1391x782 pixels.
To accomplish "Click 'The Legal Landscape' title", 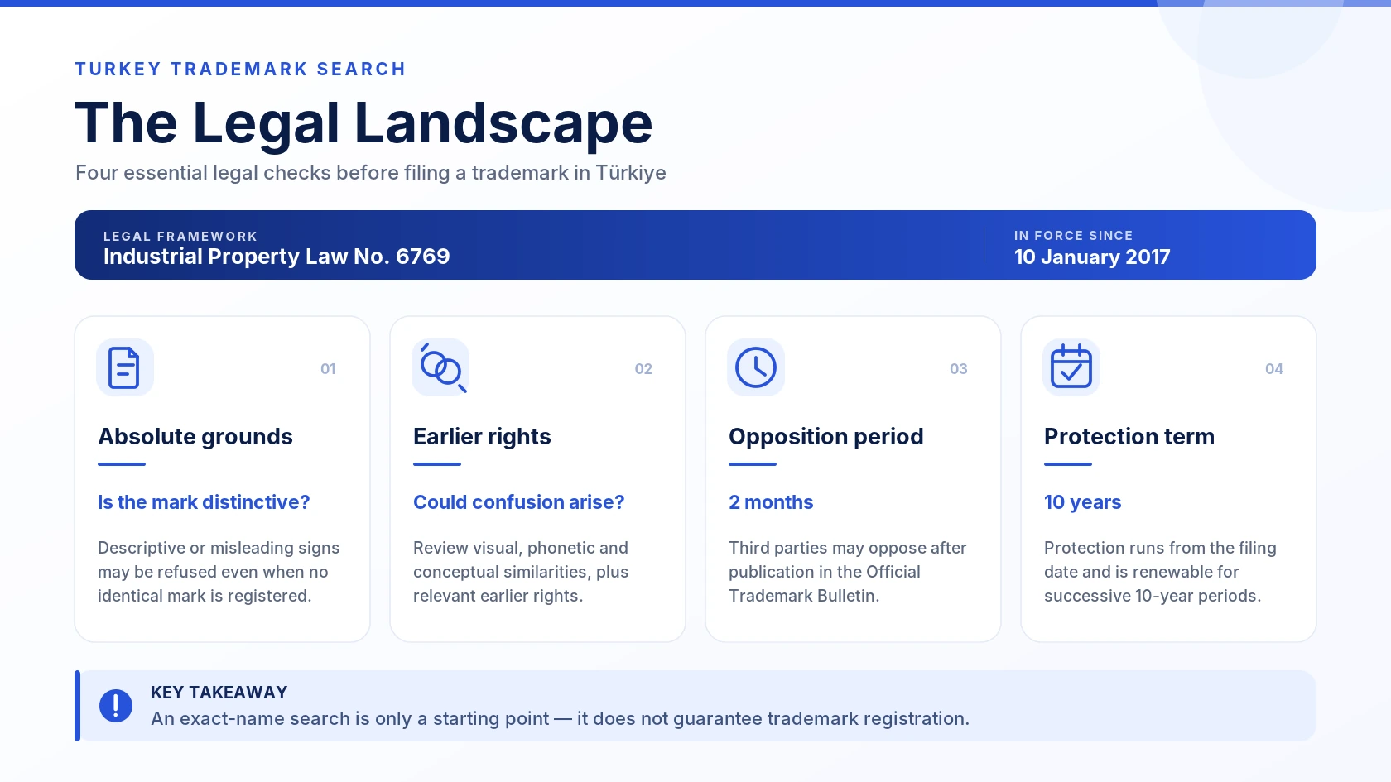I will click(x=364, y=123).
